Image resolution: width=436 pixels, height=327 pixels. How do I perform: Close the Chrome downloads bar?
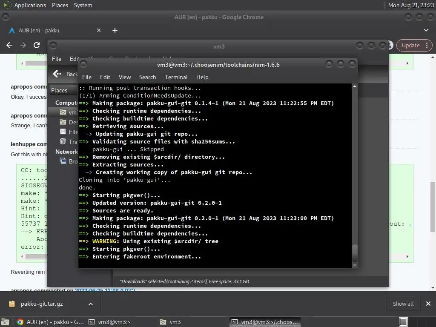(x=428, y=304)
